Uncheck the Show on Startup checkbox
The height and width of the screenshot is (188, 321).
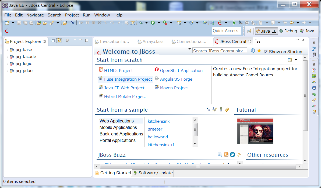(x=266, y=52)
